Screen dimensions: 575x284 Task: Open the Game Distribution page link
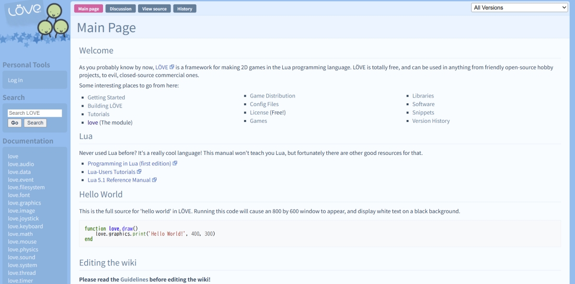tap(272, 96)
